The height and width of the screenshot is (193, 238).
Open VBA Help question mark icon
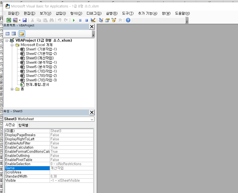click(x=128, y=20)
